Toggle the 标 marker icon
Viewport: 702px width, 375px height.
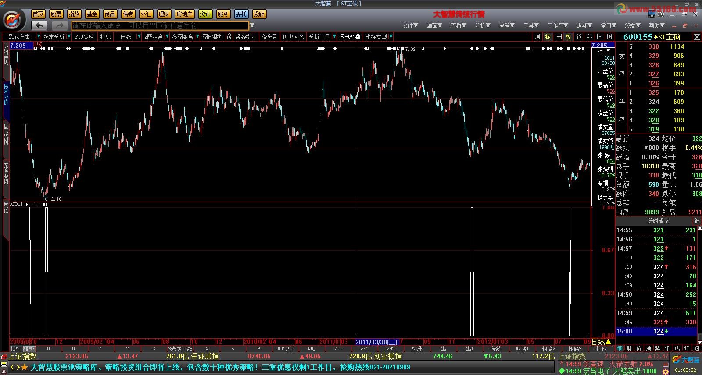pyautogui.click(x=548, y=37)
